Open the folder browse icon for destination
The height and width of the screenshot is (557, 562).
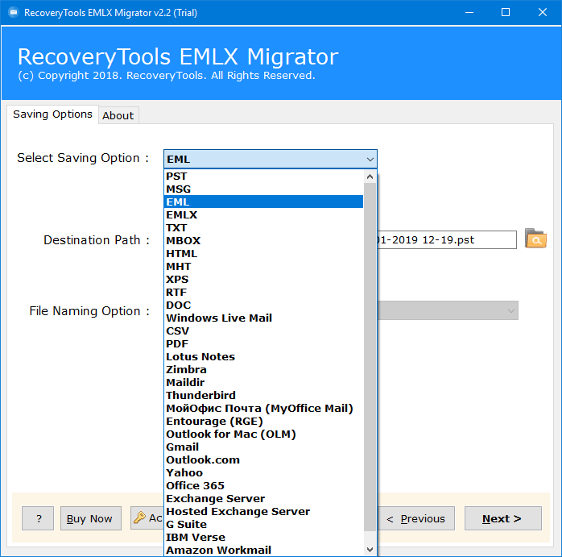[x=535, y=239]
